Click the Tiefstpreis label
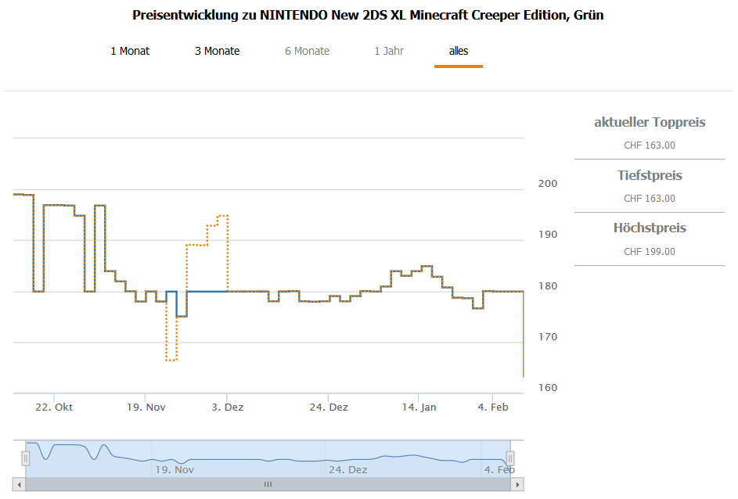The image size is (738, 499). click(x=650, y=175)
